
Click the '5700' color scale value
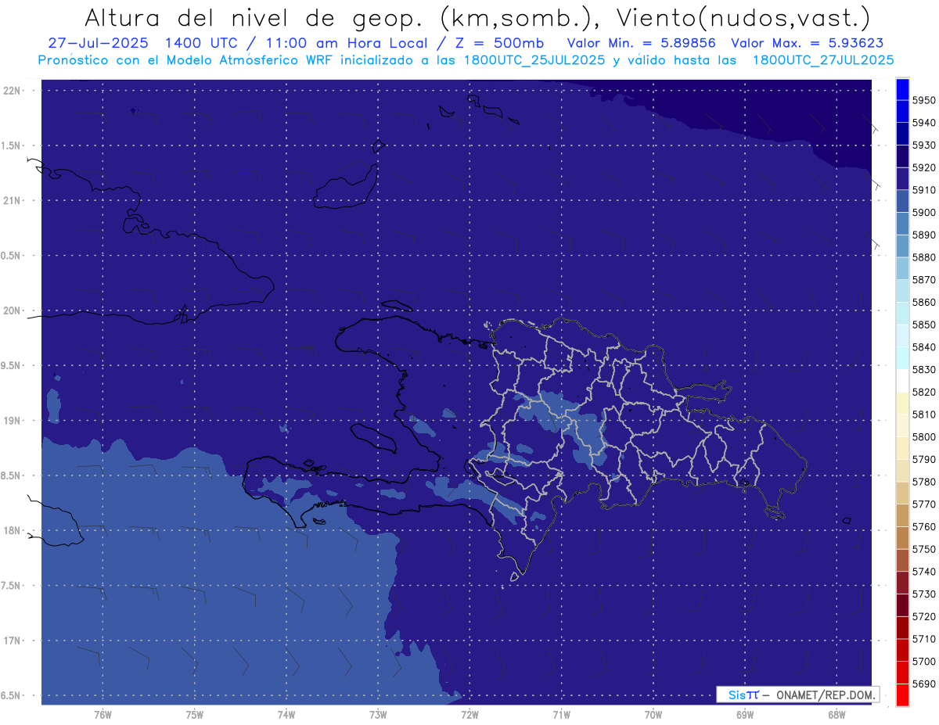924,661
